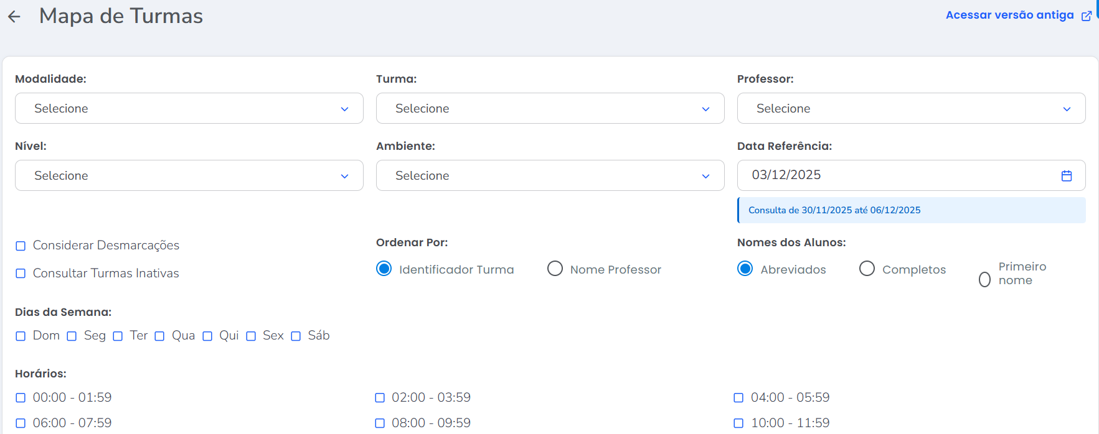Choose Primeiro nome radio option
The width and height of the screenshot is (1099, 434).
[x=984, y=279]
